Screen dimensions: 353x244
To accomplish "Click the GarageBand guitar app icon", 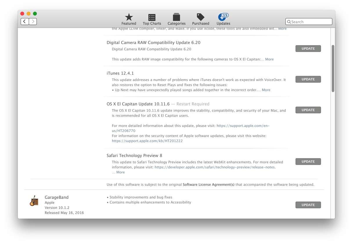I will [x=34, y=201].
